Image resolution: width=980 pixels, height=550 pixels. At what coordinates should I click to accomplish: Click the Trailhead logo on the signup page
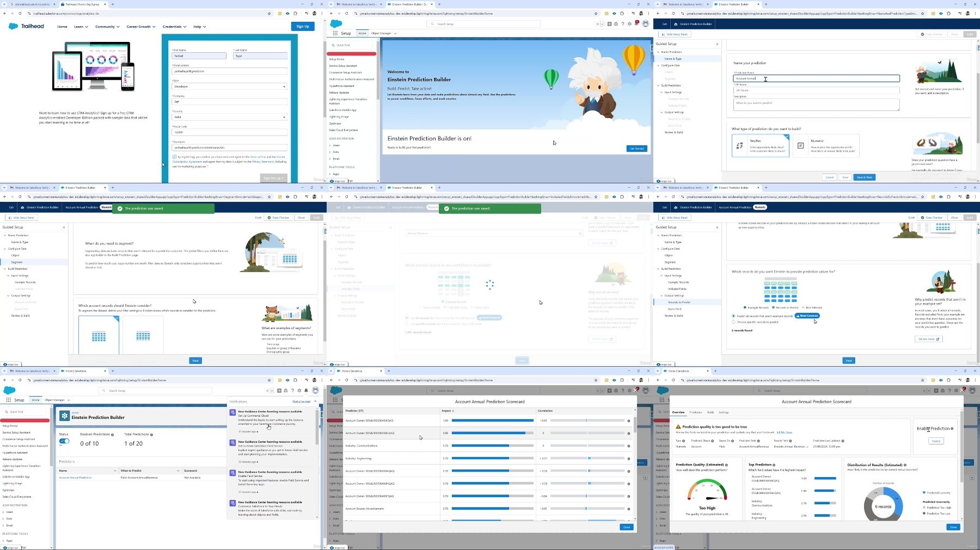coord(26,26)
